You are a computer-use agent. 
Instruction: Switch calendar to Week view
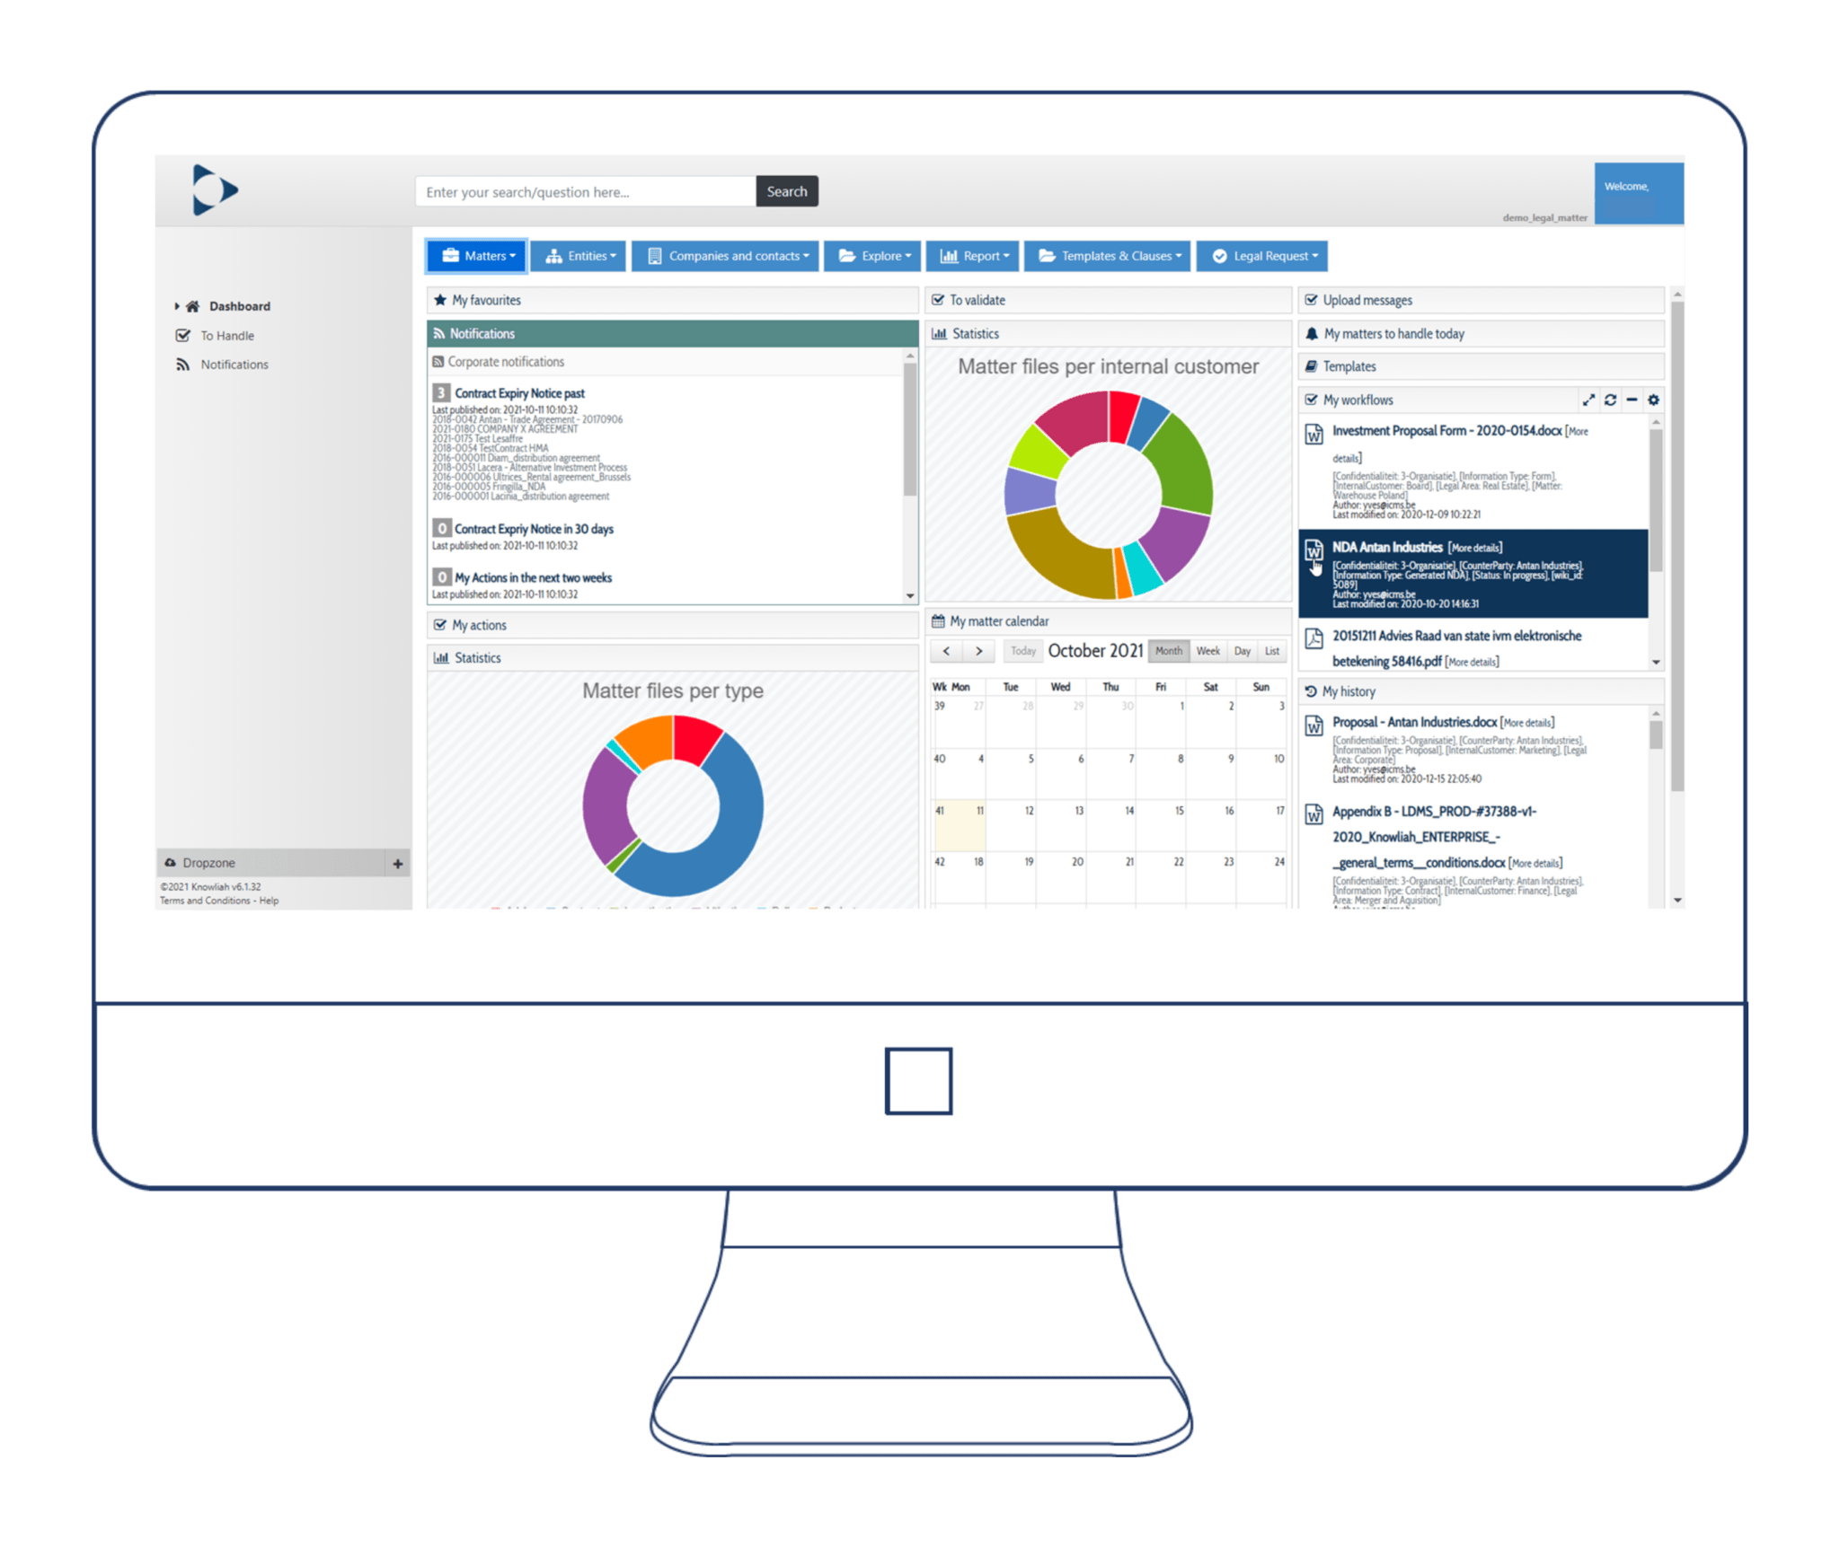1207,651
